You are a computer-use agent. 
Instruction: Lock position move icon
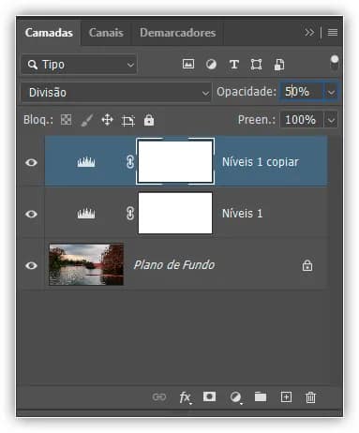[107, 120]
